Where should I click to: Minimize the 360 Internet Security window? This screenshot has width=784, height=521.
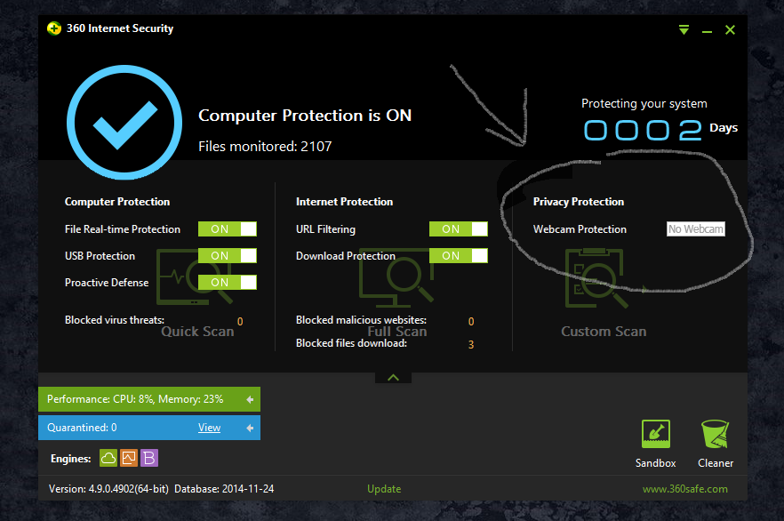click(707, 31)
